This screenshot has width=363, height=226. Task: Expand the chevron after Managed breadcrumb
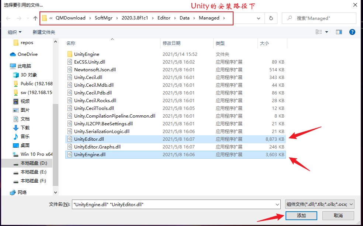pos(224,18)
